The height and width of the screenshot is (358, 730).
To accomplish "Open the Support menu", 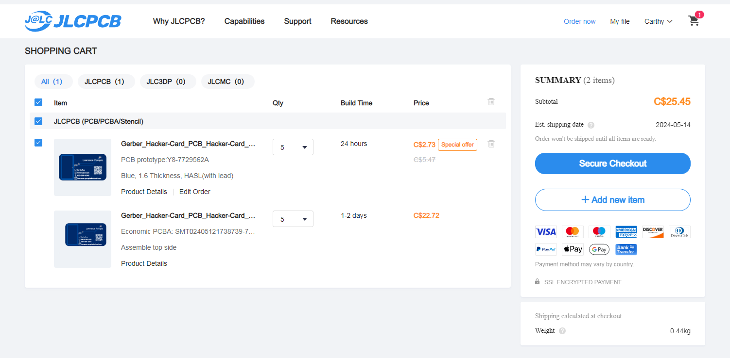I will 297,21.
